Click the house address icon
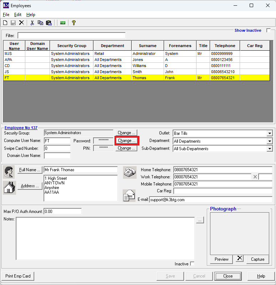The width and height of the screenshot is (276, 285). [9, 187]
